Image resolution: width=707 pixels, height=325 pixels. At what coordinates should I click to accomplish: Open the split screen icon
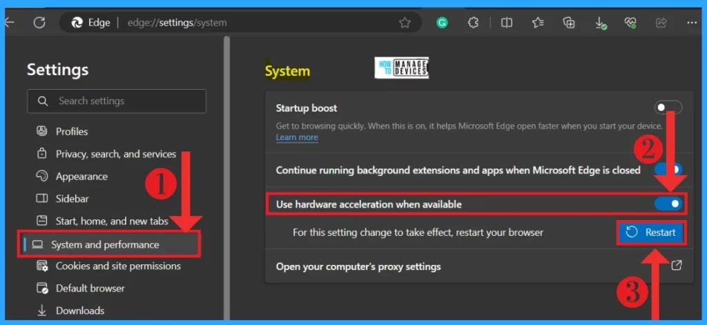[507, 23]
